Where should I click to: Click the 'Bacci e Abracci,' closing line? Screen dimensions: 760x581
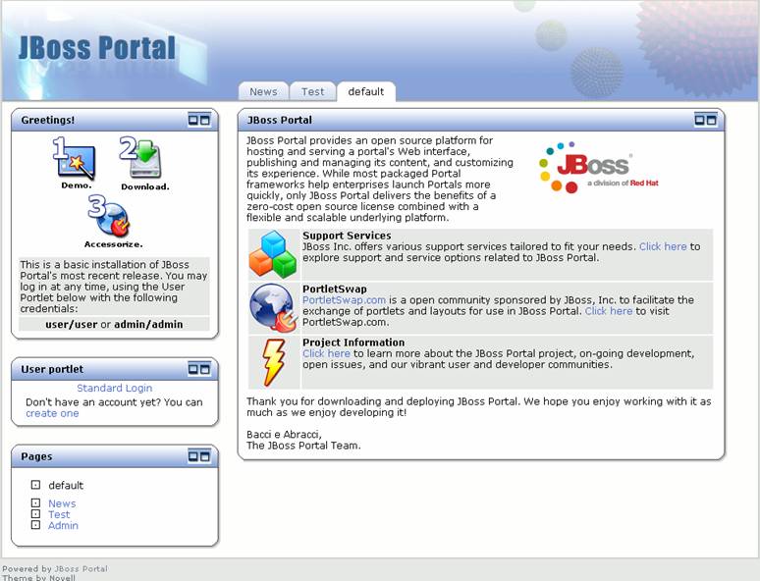click(284, 434)
